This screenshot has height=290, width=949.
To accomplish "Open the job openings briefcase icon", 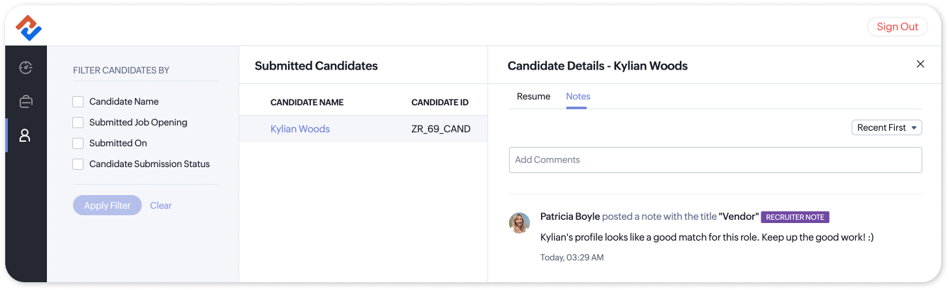I will (25, 101).
